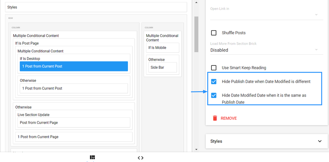Tick the Use Smart Keep Reading checkbox
The image size is (329, 162).
(x=214, y=68)
